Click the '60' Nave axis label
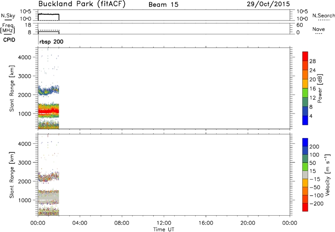Image resolution: width=335 pixels, height=232 pixels. (299, 25)
